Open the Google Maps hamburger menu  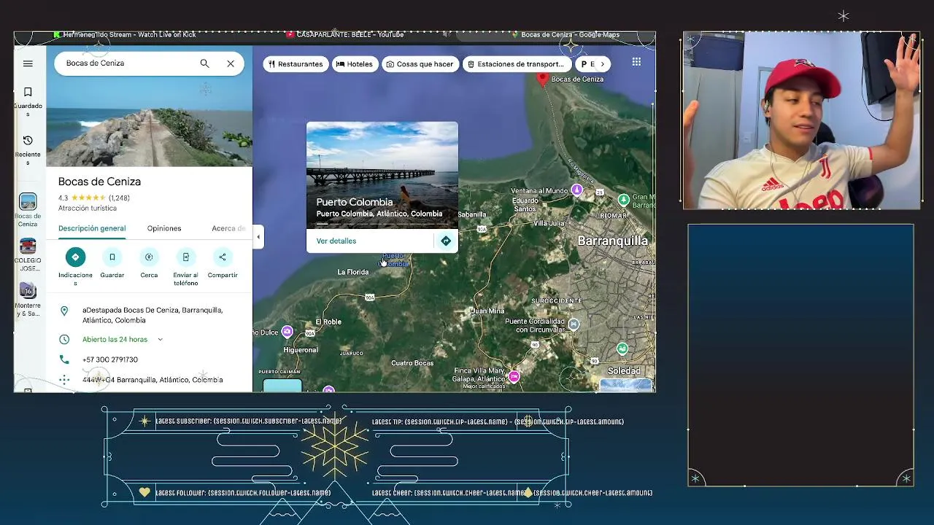point(28,63)
